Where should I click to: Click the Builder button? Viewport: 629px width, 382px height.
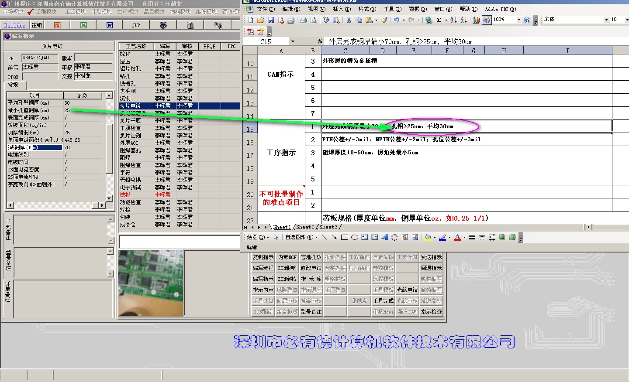click(x=15, y=25)
